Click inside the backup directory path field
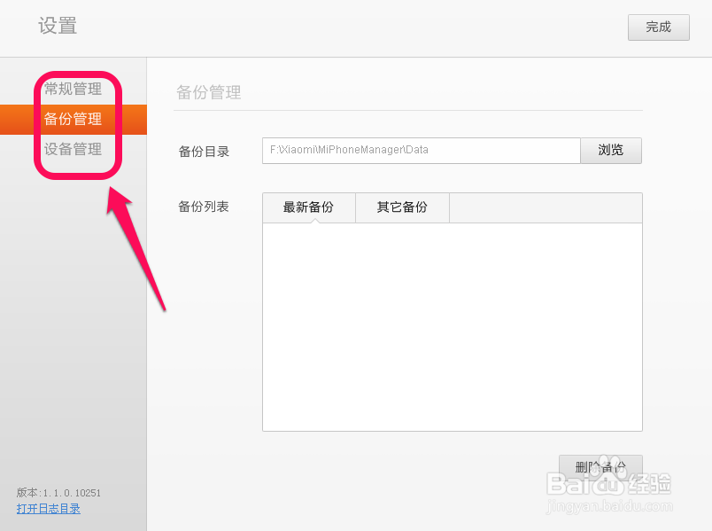This screenshot has width=712, height=531. pyautogui.click(x=421, y=150)
